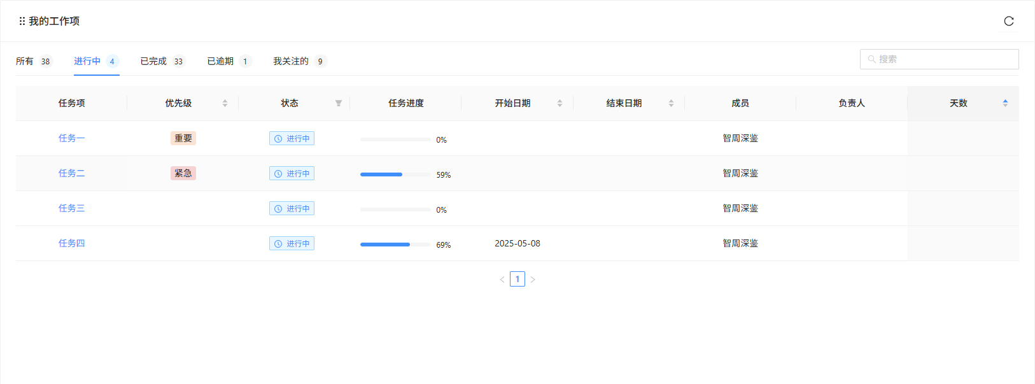The width and height of the screenshot is (1035, 384).
Task: Click the 任务三 progress bar at 0%
Action: (395, 210)
